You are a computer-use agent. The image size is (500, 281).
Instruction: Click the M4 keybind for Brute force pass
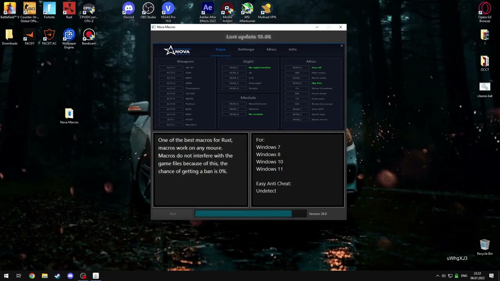pyautogui.click(x=297, y=104)
